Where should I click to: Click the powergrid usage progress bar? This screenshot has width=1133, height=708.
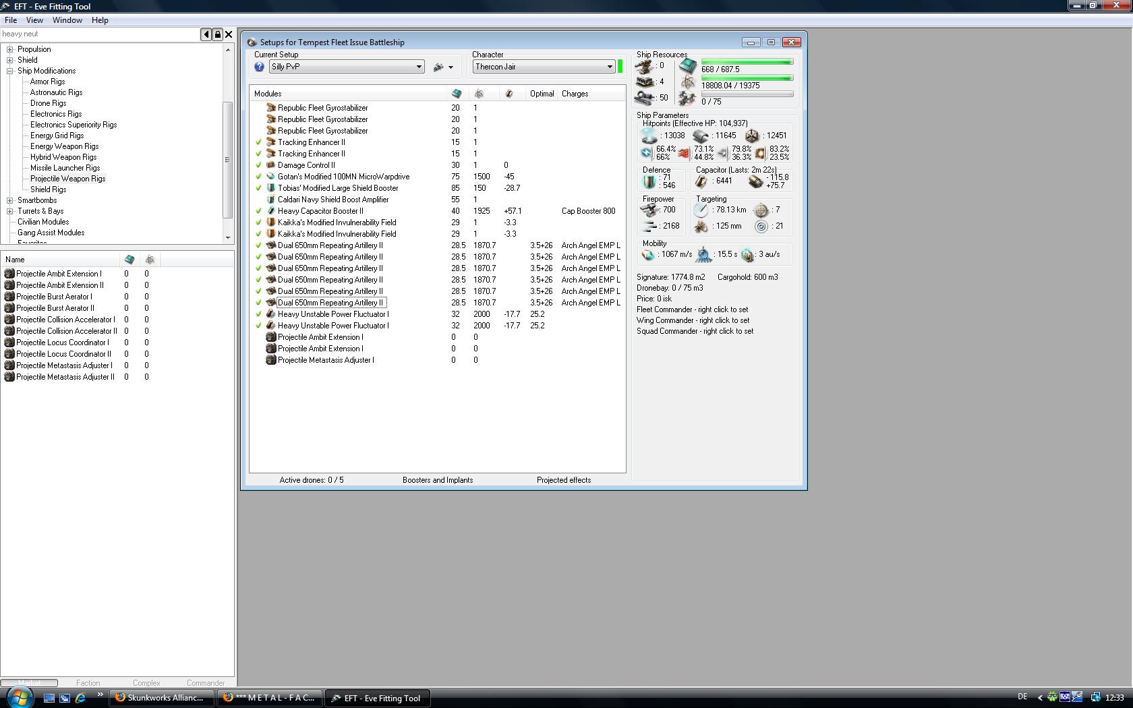pyautogui.click(x=747, y=78)
